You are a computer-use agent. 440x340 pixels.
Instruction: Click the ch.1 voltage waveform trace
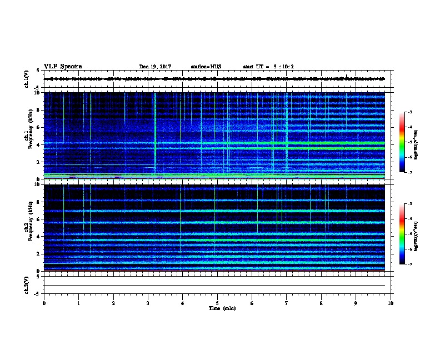(x=214, y=79)
